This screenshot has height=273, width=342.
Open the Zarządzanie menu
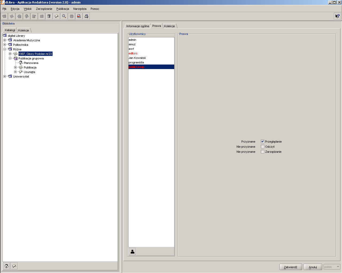(x=44, y=9)
